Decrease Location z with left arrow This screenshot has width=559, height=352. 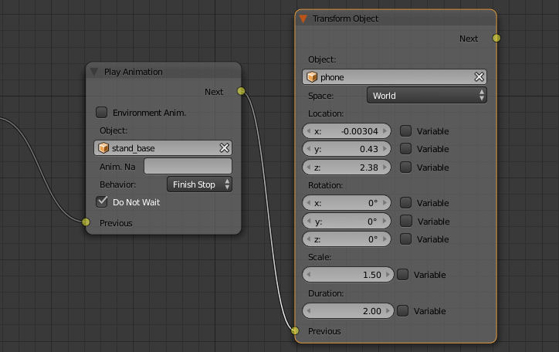coord(308,167)
